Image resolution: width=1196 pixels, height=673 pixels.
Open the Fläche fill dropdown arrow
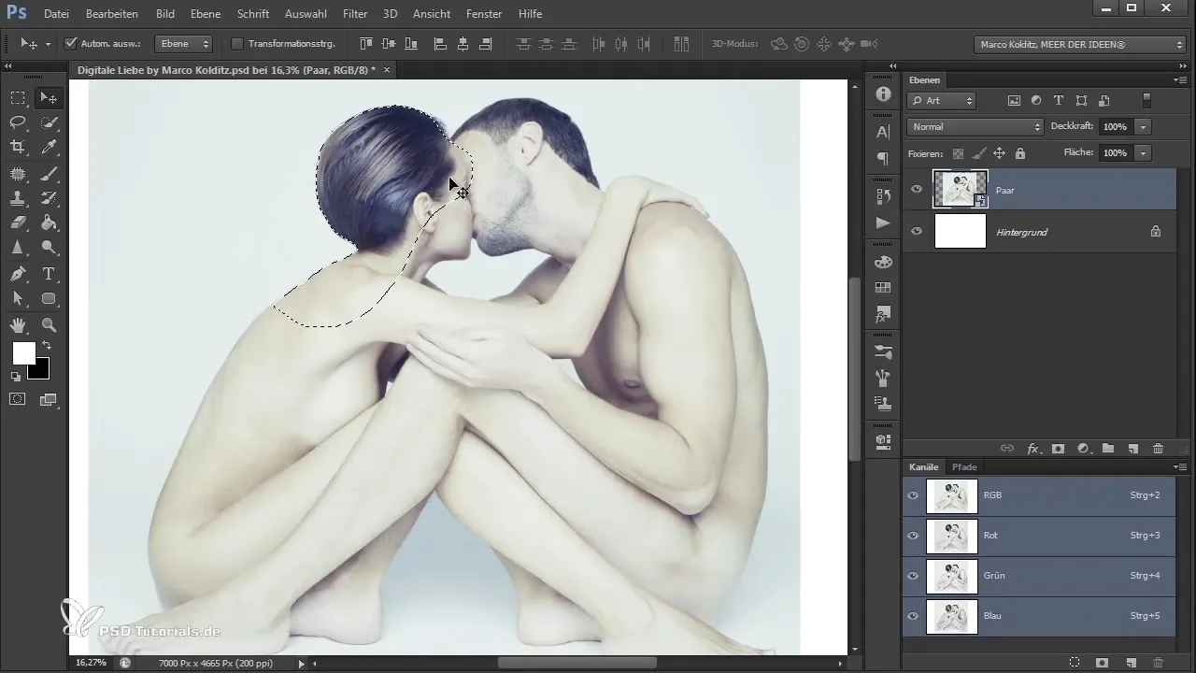(x=1144, y=152)
